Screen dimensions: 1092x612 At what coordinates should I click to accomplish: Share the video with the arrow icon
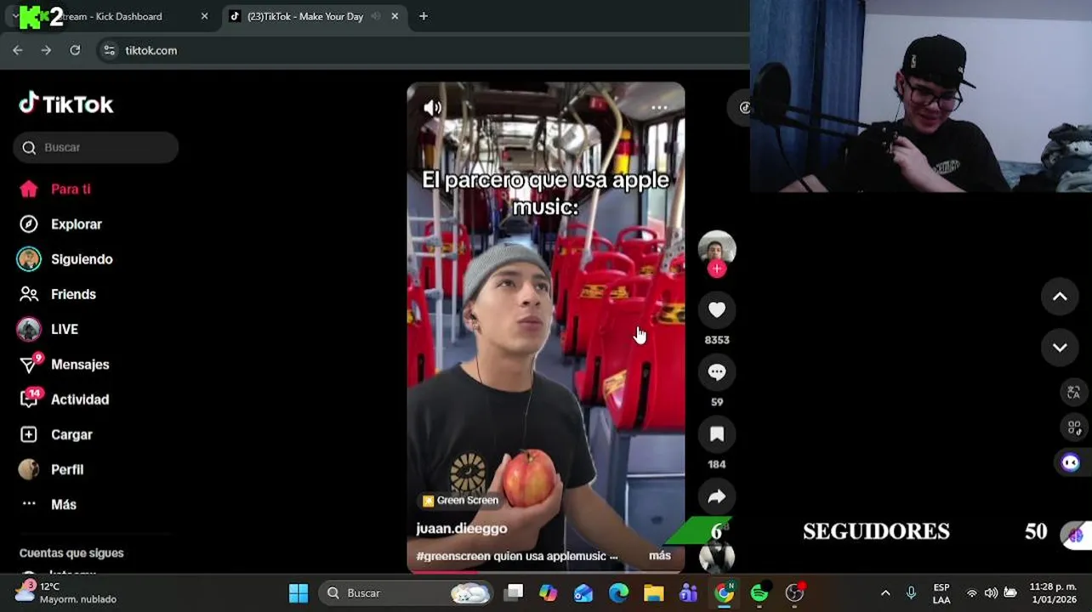(717, 497)
